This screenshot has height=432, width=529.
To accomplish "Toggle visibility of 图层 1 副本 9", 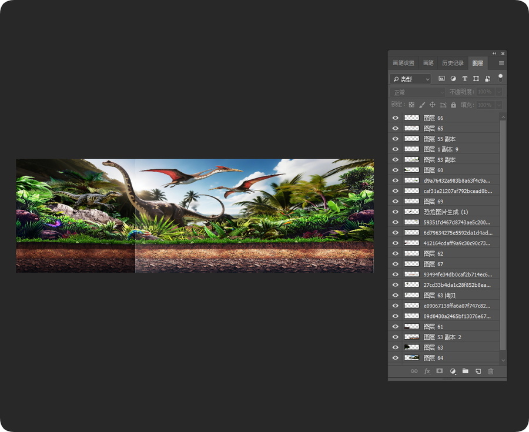I will (x=396, y=149).
